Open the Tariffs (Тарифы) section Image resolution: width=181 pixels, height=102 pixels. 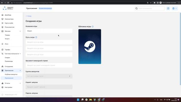pyautogui.click(x=8, y=50)
